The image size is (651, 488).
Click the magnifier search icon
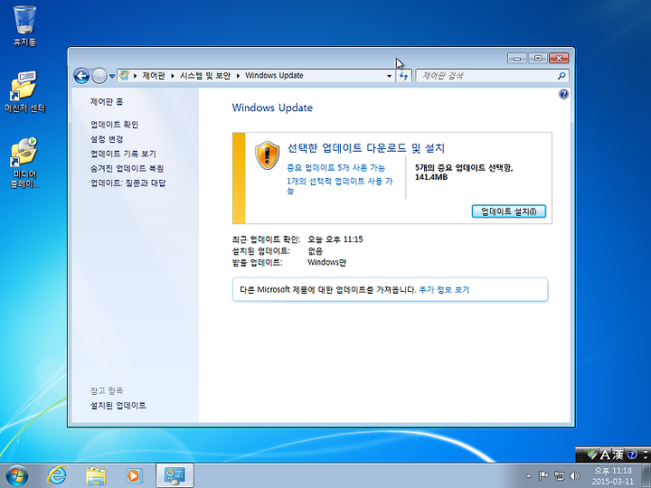(561, 76)
